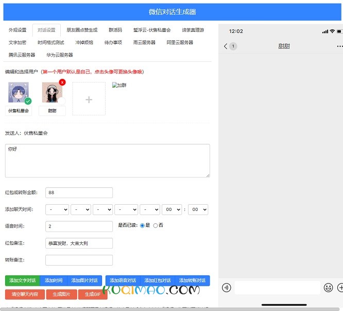343x311 pixels.
Task: Click 添加转账对话 button
Action: coord(192,281)
